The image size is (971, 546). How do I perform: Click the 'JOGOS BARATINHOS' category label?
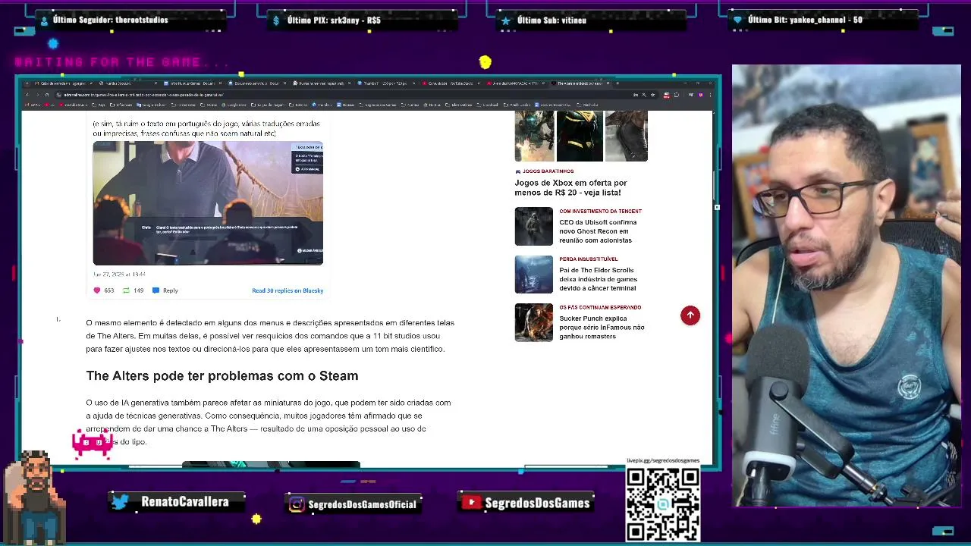click(548, 171)
